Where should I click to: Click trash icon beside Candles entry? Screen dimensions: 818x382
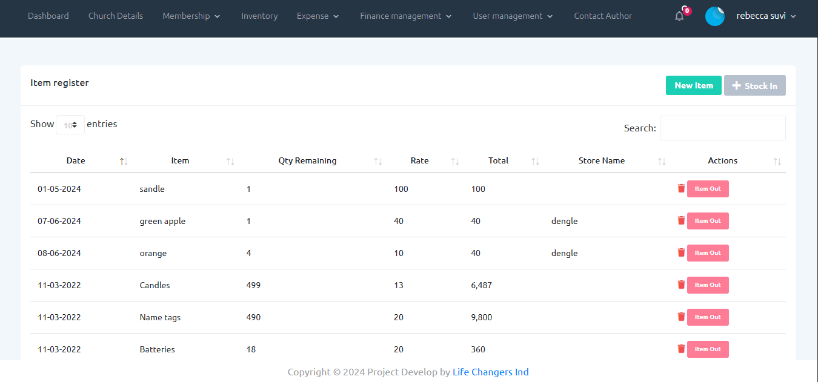(681, 285)
